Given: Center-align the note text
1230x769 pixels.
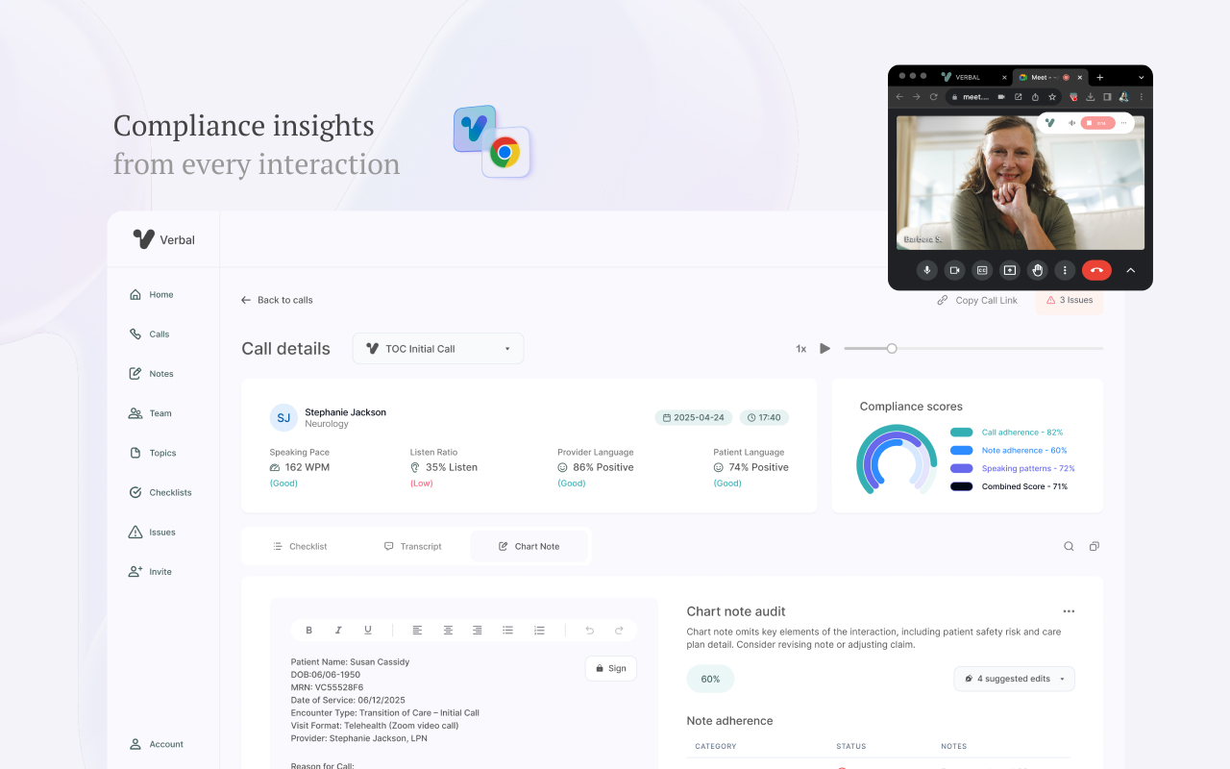Looking at the screenshot, I should coord(448,631).
